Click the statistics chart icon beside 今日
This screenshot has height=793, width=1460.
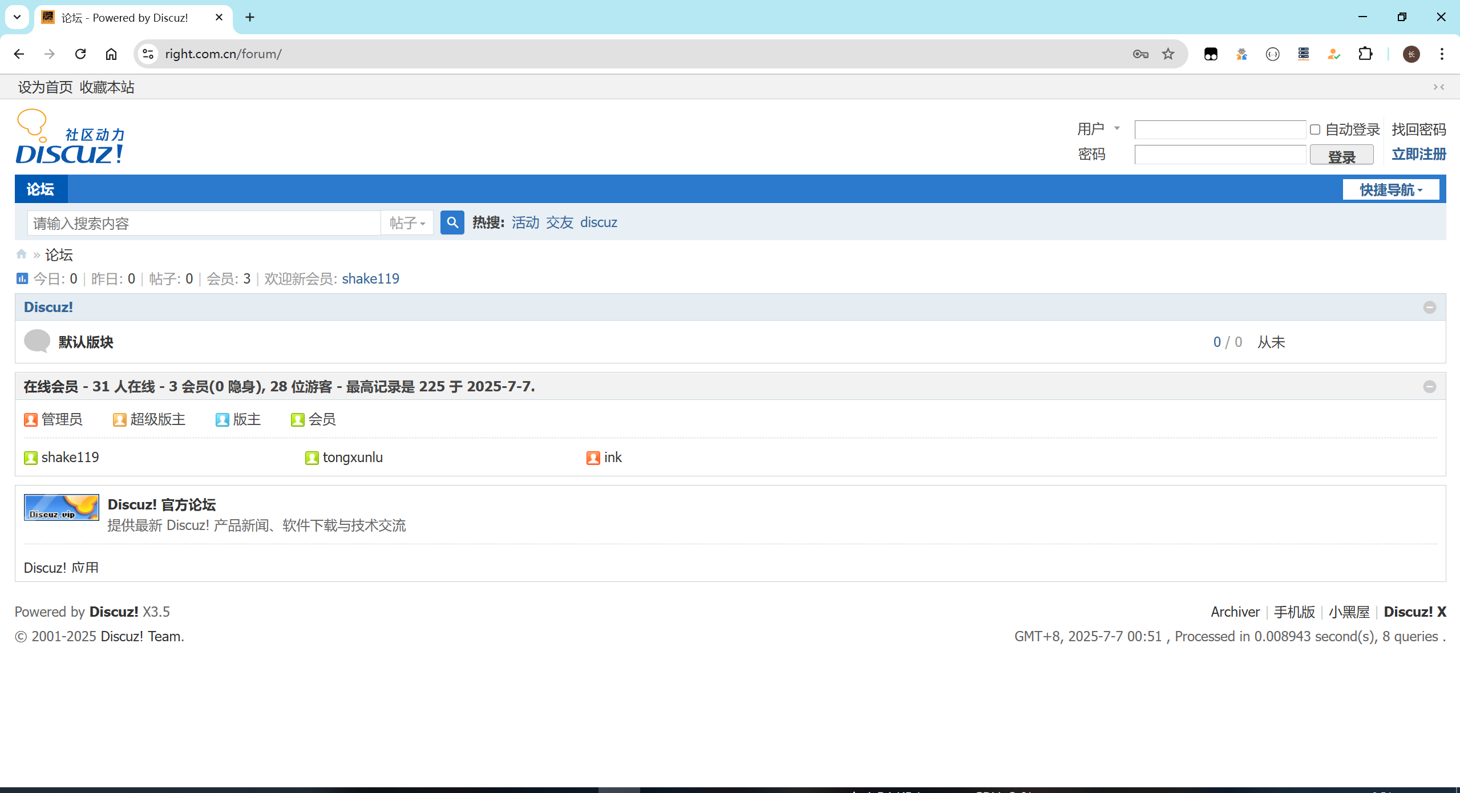click(22, 278)
